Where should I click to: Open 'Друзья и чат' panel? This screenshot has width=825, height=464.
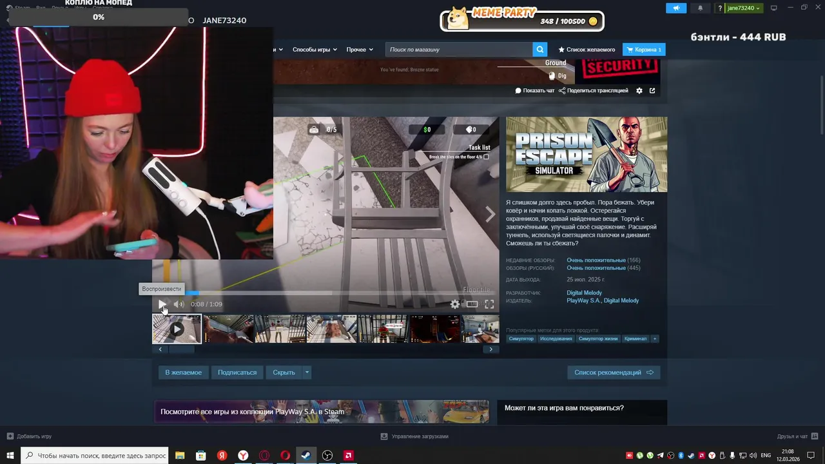click(x=797, y=436)
